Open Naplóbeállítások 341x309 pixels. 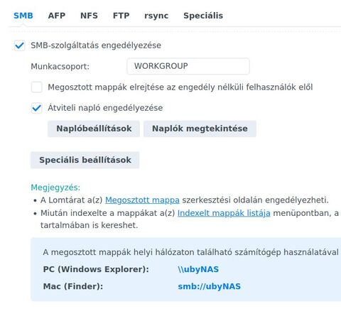click(94, 129)
